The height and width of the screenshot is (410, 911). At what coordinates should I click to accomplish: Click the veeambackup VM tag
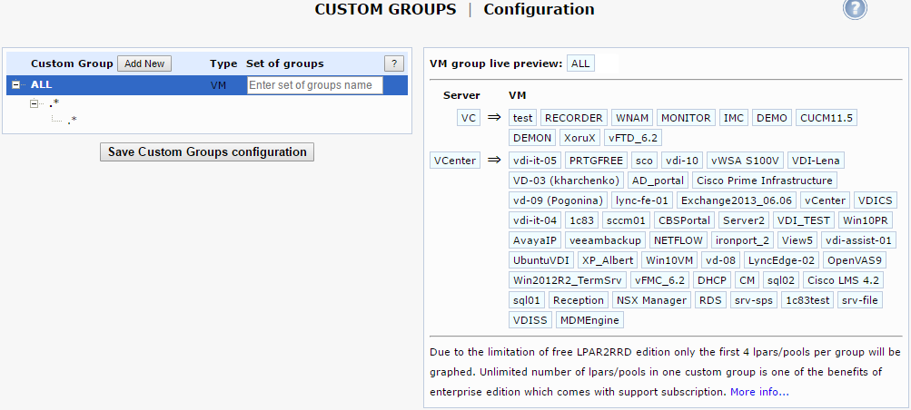tap(605, 240)
